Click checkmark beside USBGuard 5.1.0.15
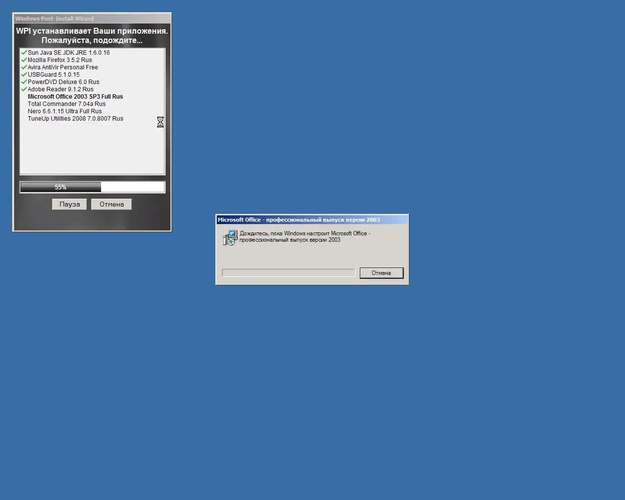The height and width of the screenshot is (500, 625). coord(24,74)
